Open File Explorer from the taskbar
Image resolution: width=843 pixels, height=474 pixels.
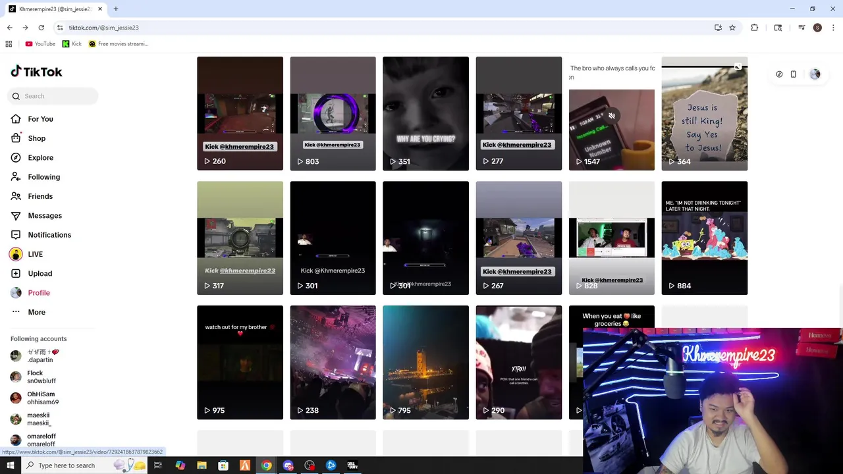202,465
